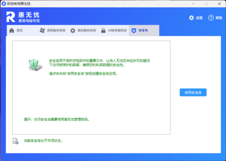
Task: Click the house icon on 首页 tab
Action: 12,31
